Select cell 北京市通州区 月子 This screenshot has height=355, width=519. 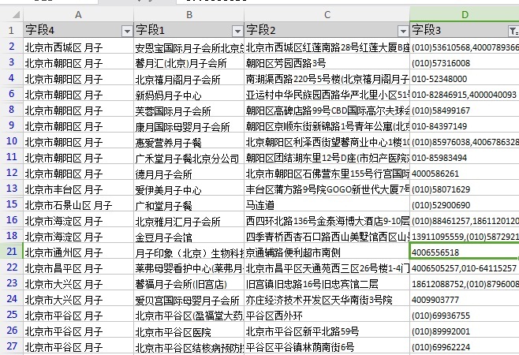[77, 252]
